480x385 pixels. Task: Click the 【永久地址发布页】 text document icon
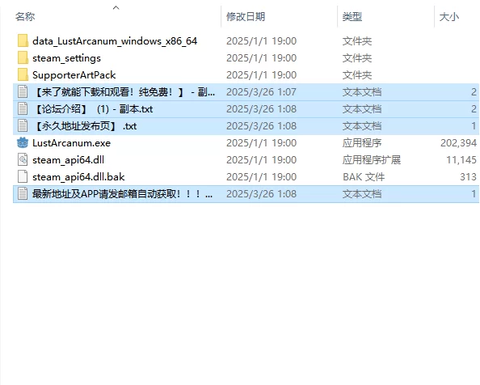pos(23,126)
